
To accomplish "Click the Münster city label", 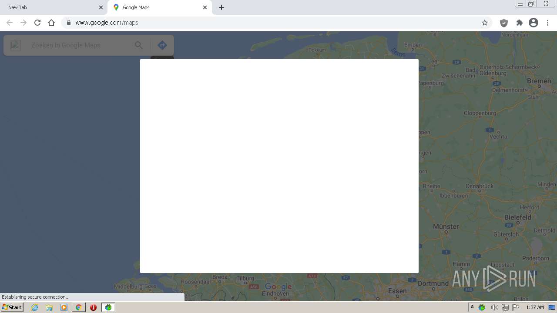I will pos(446,226).
